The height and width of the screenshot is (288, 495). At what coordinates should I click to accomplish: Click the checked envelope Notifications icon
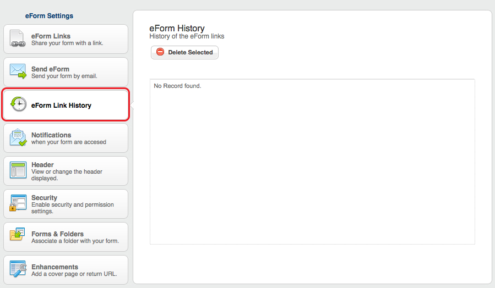18,137
